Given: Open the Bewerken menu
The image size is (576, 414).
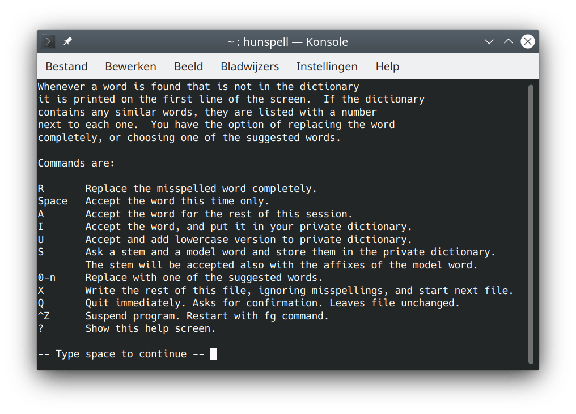Looking at the screenshot, I should coord(130,66).
